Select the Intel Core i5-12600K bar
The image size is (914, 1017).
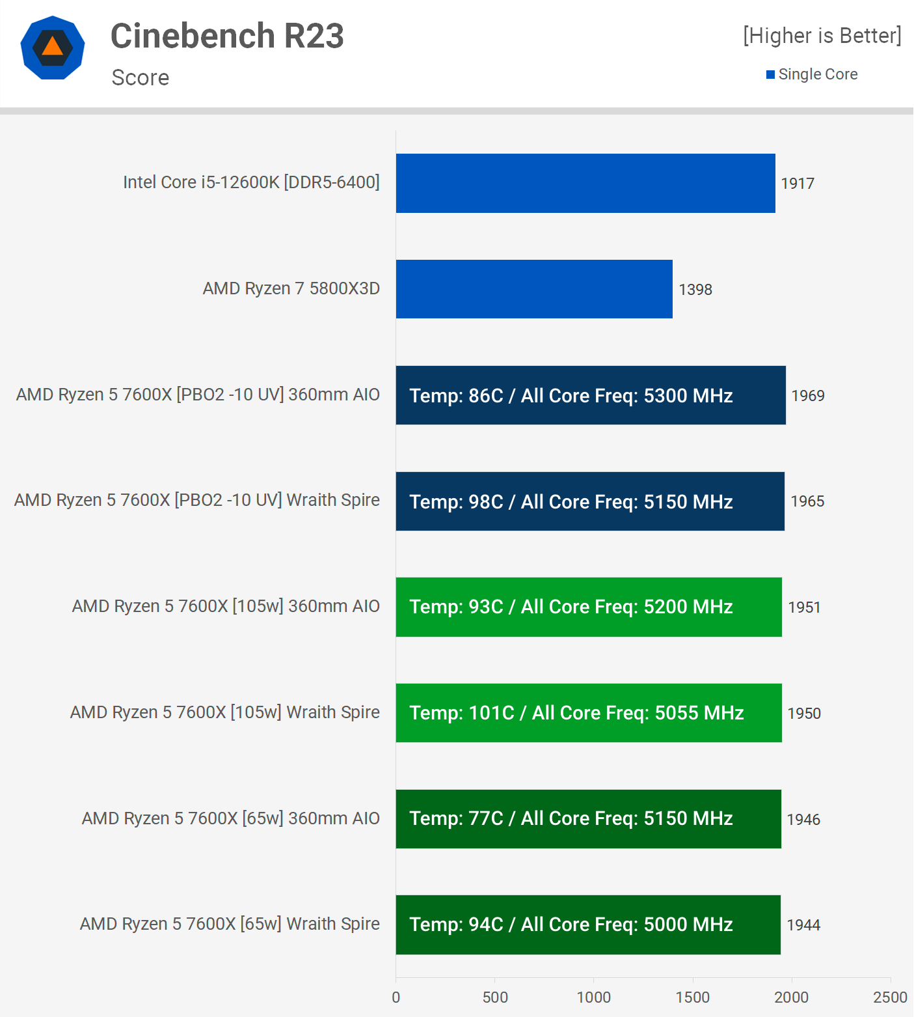tap(585, 183)
